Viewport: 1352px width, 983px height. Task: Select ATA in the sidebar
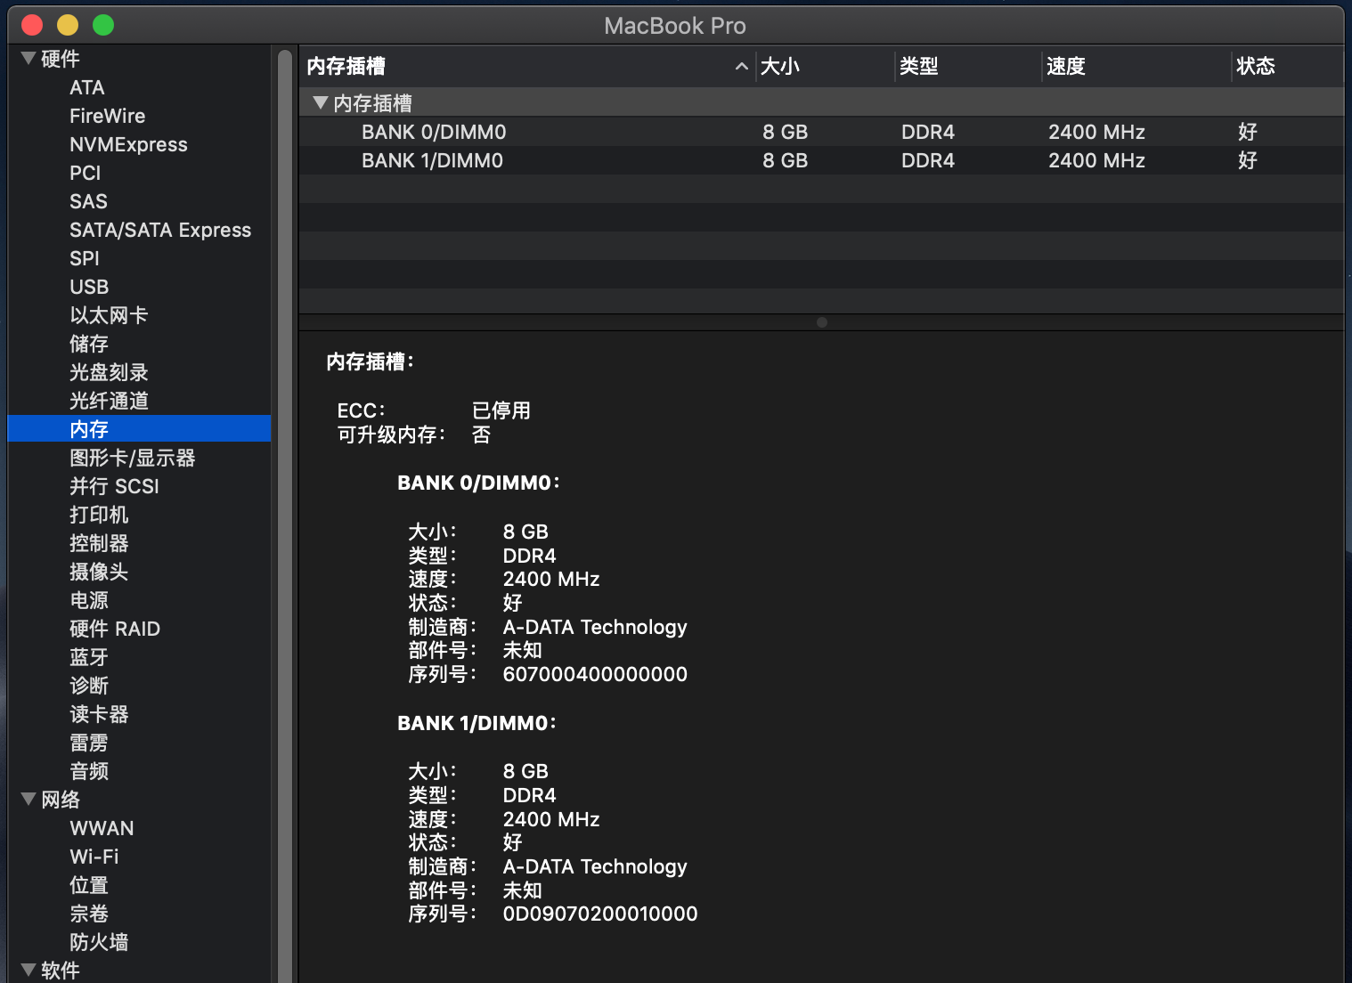tap(87, 87)
